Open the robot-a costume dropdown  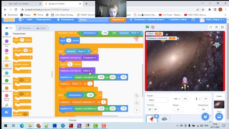[88, 71]
